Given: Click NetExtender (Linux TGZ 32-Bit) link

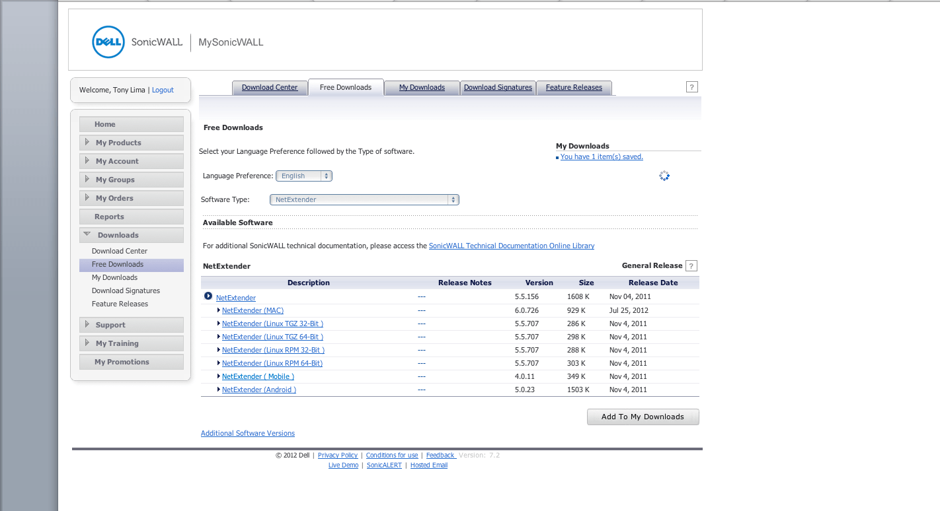Looking at the screenshot, I should (x=272, y=324).
